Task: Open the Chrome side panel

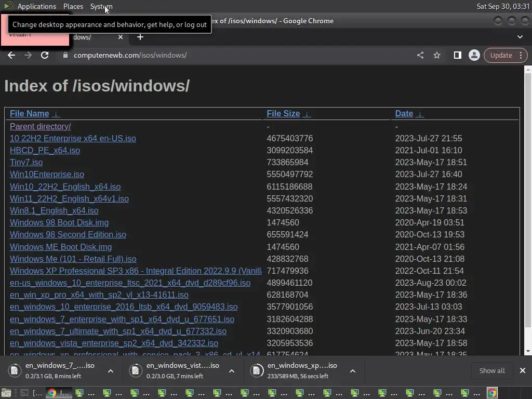Action: coord(457,55)
